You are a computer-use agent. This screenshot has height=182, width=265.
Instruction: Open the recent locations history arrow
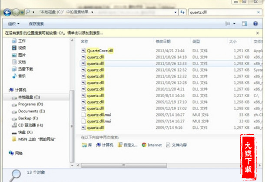(x=22, y=13)
